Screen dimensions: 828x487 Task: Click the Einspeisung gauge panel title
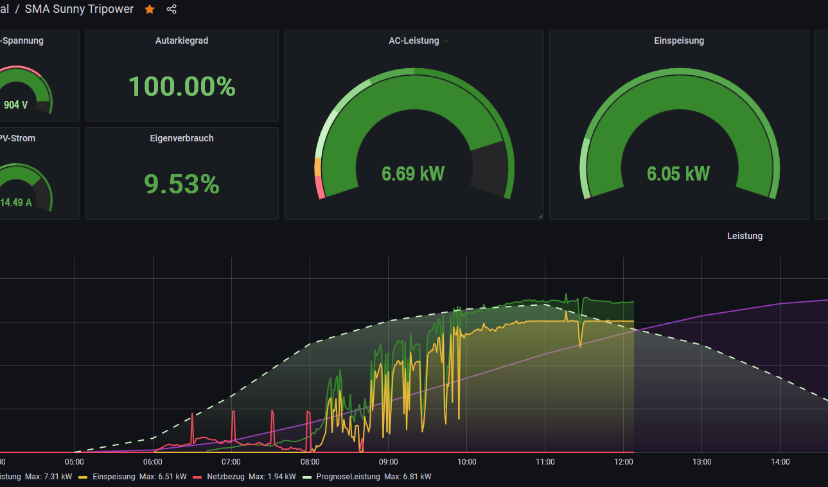point(679,40)
